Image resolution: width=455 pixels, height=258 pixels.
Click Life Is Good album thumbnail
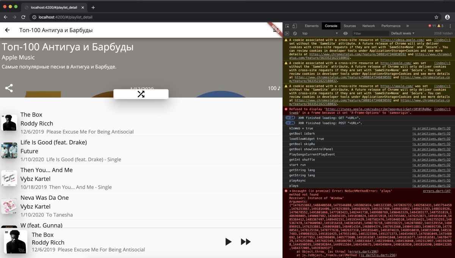coord(9,151)
